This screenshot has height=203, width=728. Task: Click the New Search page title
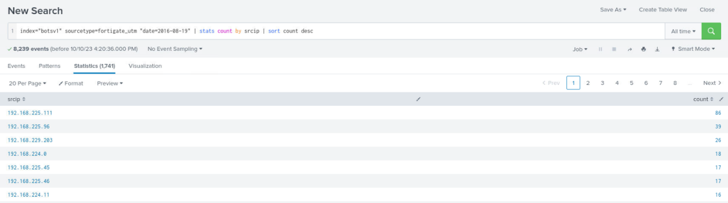35,10
